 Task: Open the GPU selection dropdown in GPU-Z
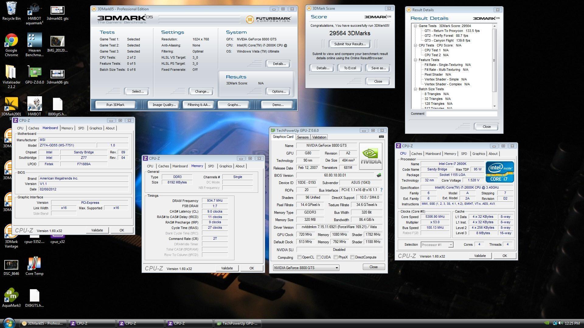pos(306,268)
